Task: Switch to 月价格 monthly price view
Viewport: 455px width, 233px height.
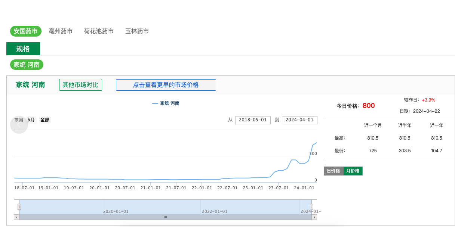Action: point(353,171)
